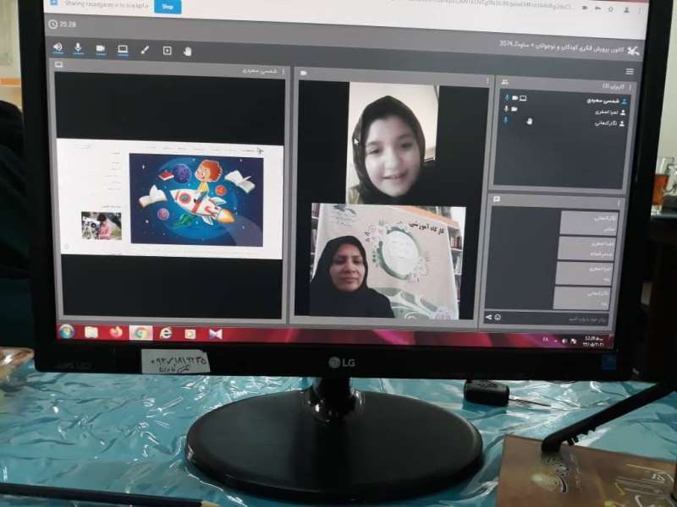This screenshot has height=507, width=677.
Task: Launch Firefox from the taskbar
Action: click(x=116, y=332)
